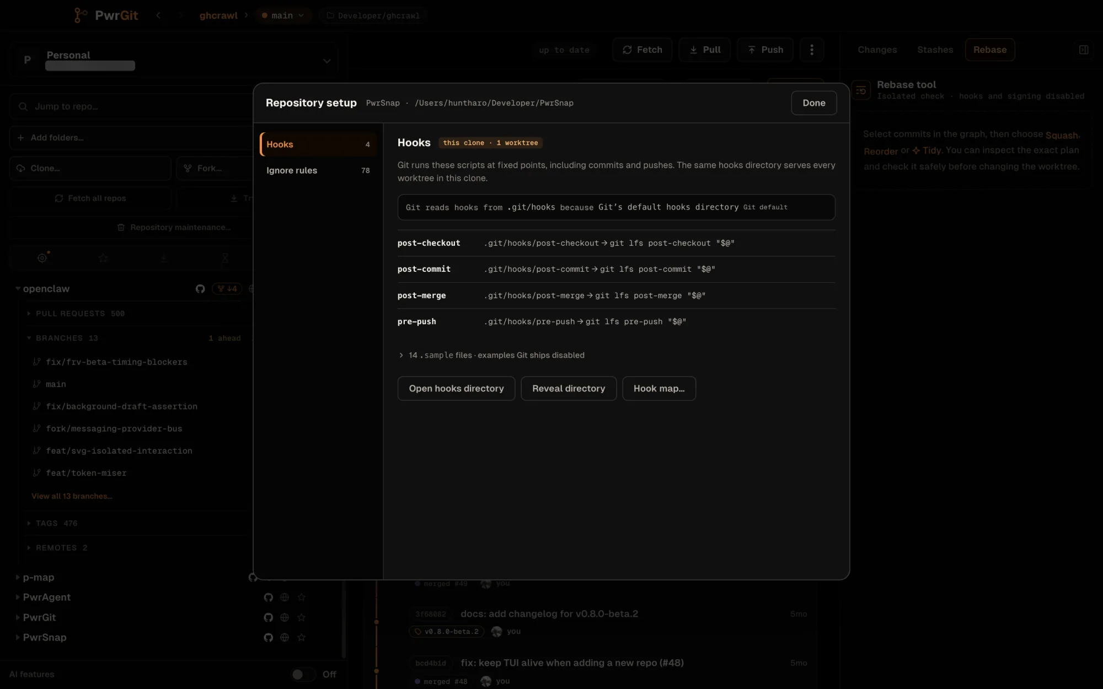The image size is (1103, 689).
Task: Click Reveal directory
Action: pos(569,389)
